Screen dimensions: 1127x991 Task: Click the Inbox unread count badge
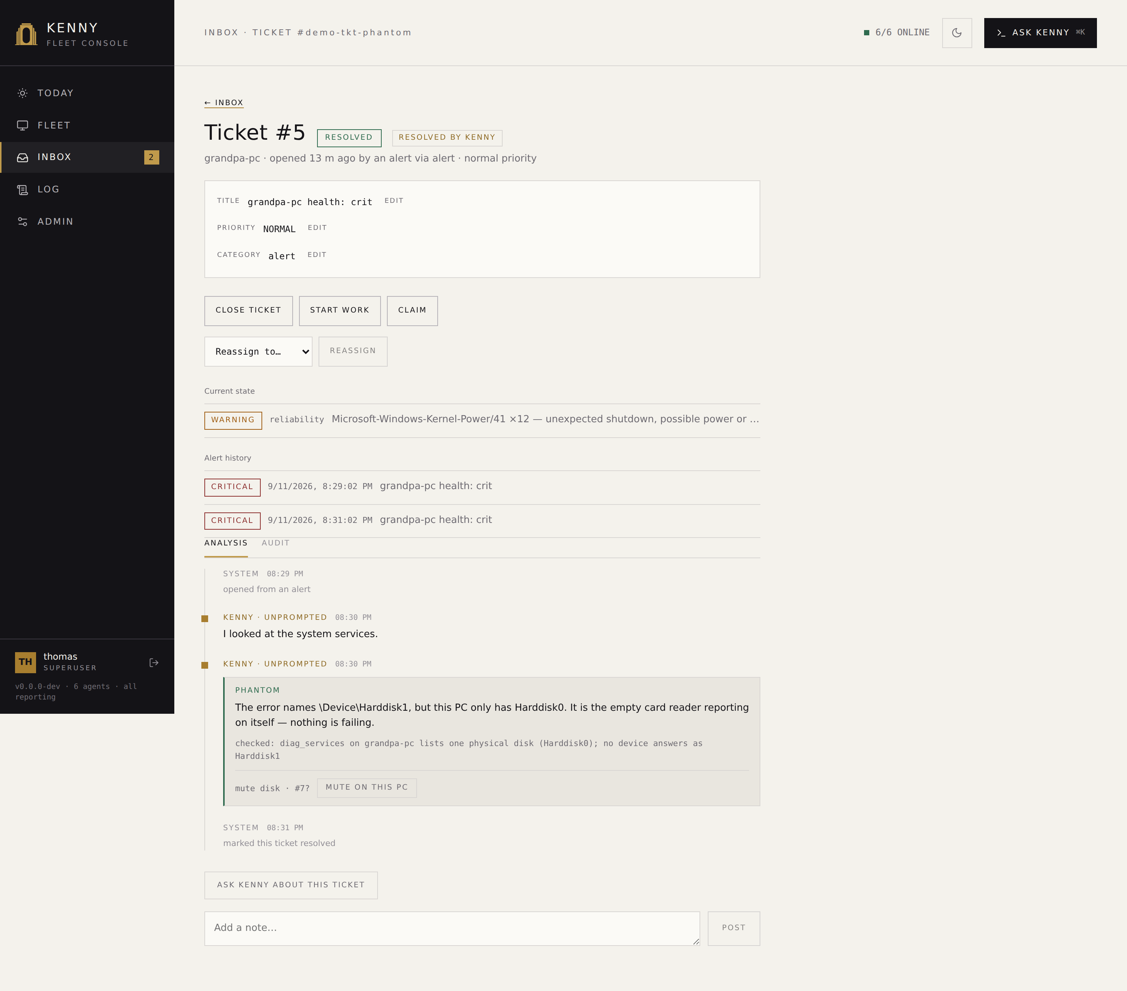[152, 157]
